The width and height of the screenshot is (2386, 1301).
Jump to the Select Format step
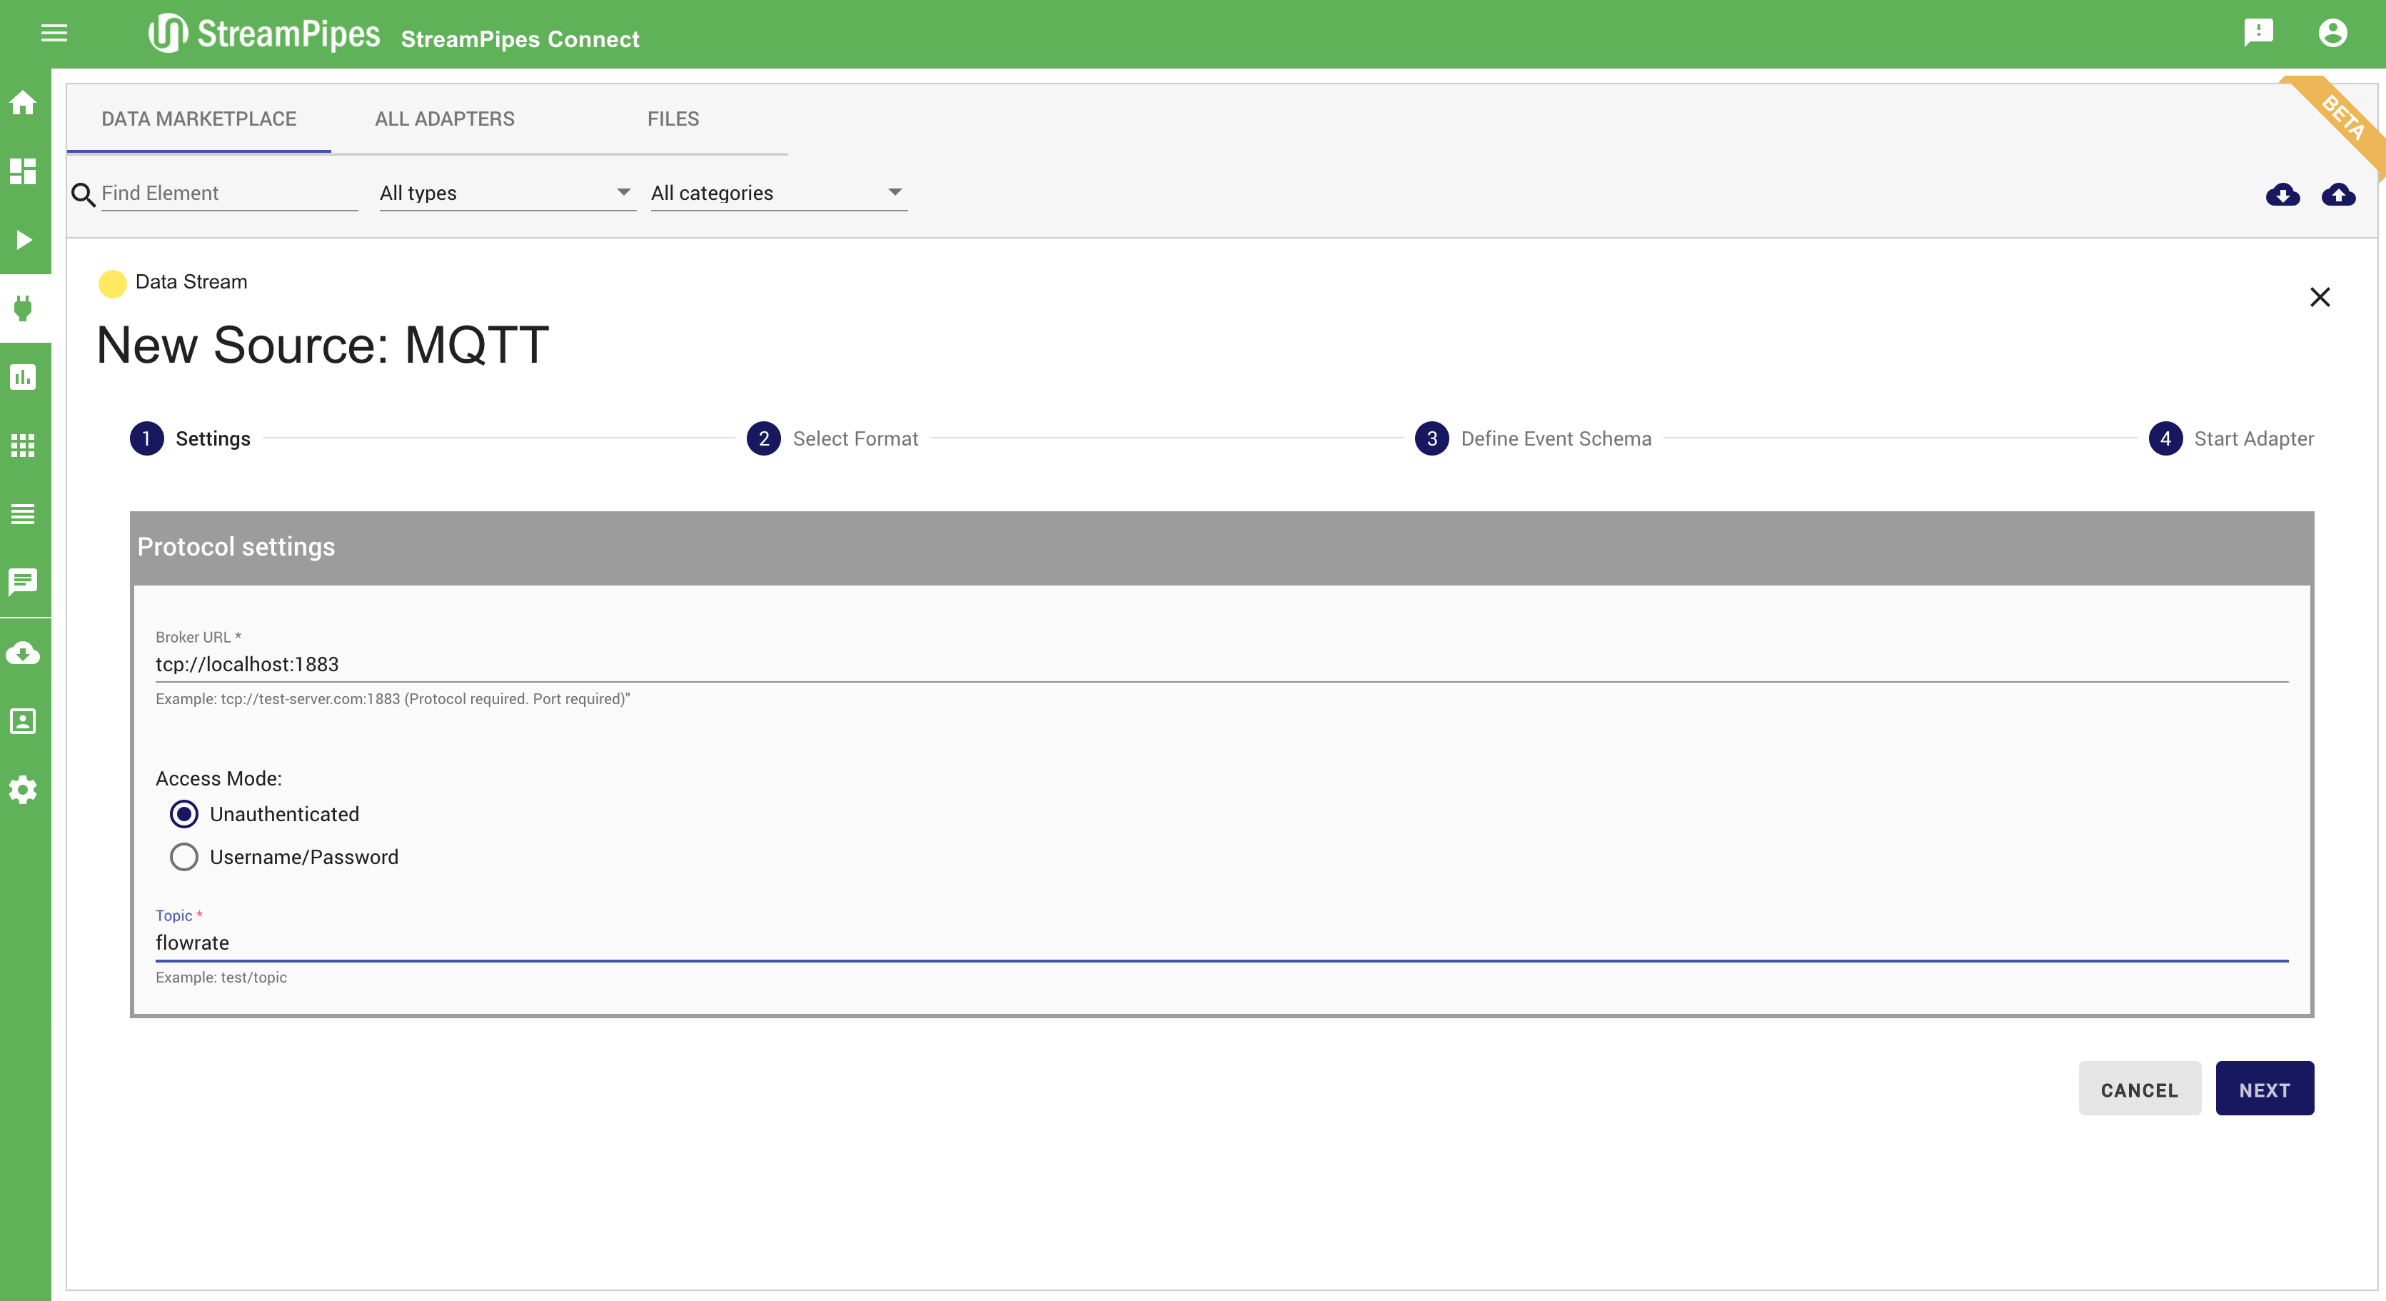pyautogui.click(x=832, y=438)
